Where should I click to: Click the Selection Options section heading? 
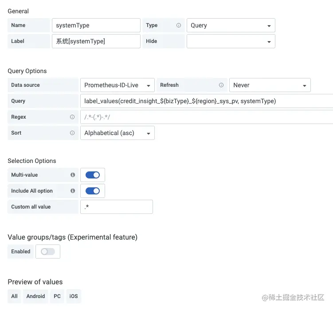[x=32, y=161]
